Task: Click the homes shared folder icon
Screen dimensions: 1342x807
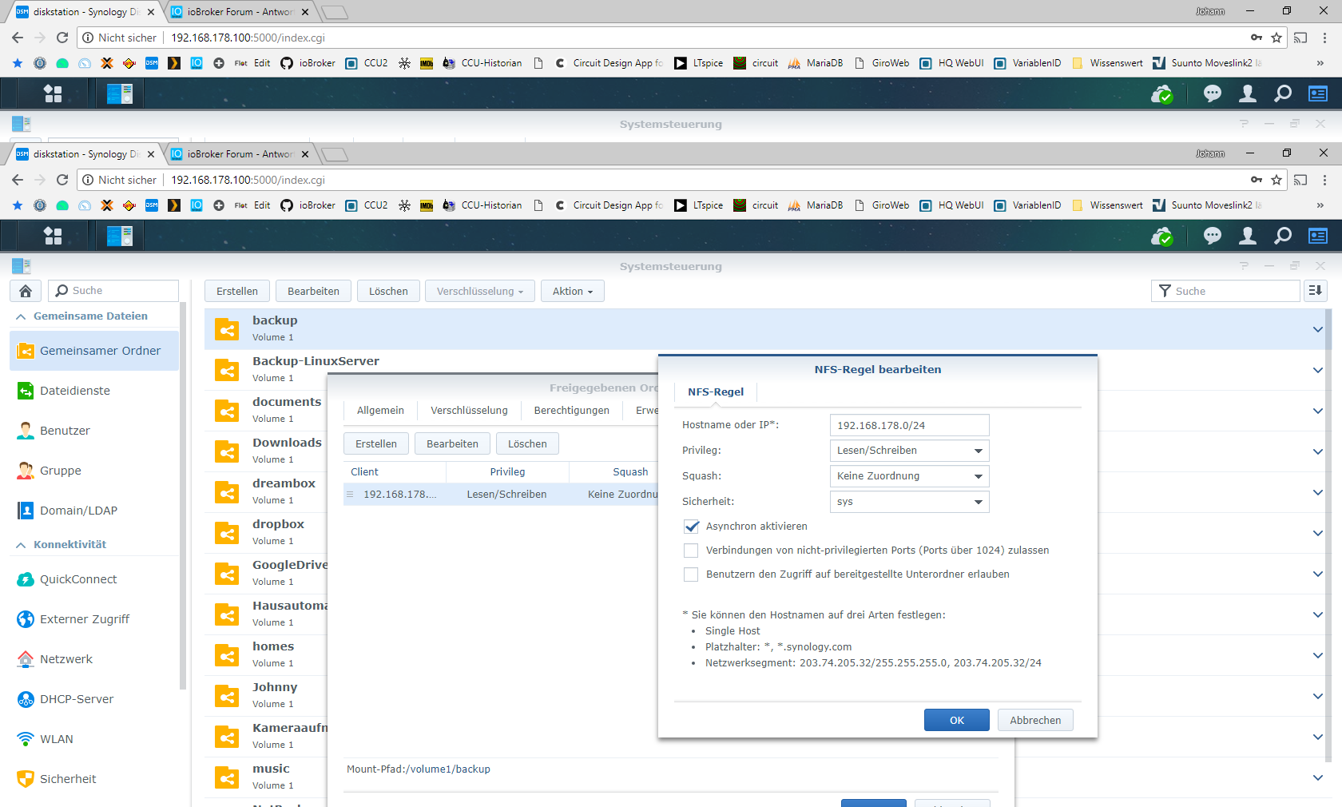Action: [x=227, y=655]
